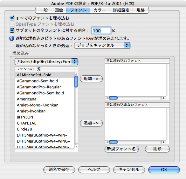Open ヘルプ with the help button

coord(94,170)
